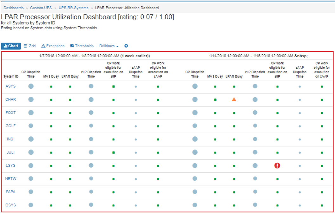Open the ASYS system link

click(10, 86)
